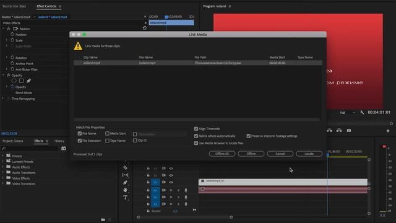Open the Effects panel menu icon

tap(47, 141)
